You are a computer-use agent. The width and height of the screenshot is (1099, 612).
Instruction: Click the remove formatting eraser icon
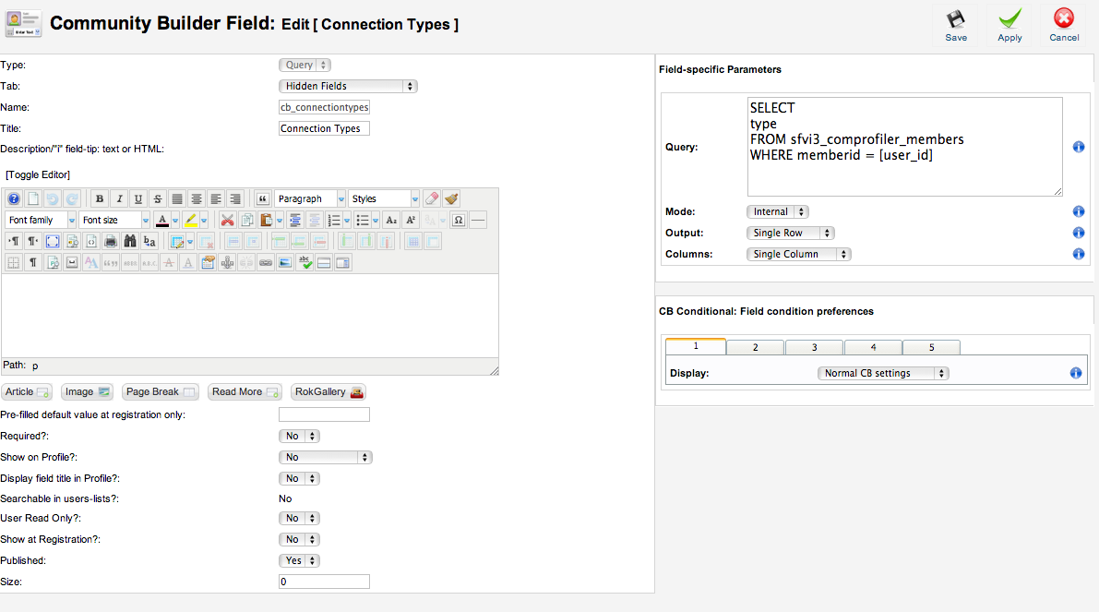(x=432, y=198)
